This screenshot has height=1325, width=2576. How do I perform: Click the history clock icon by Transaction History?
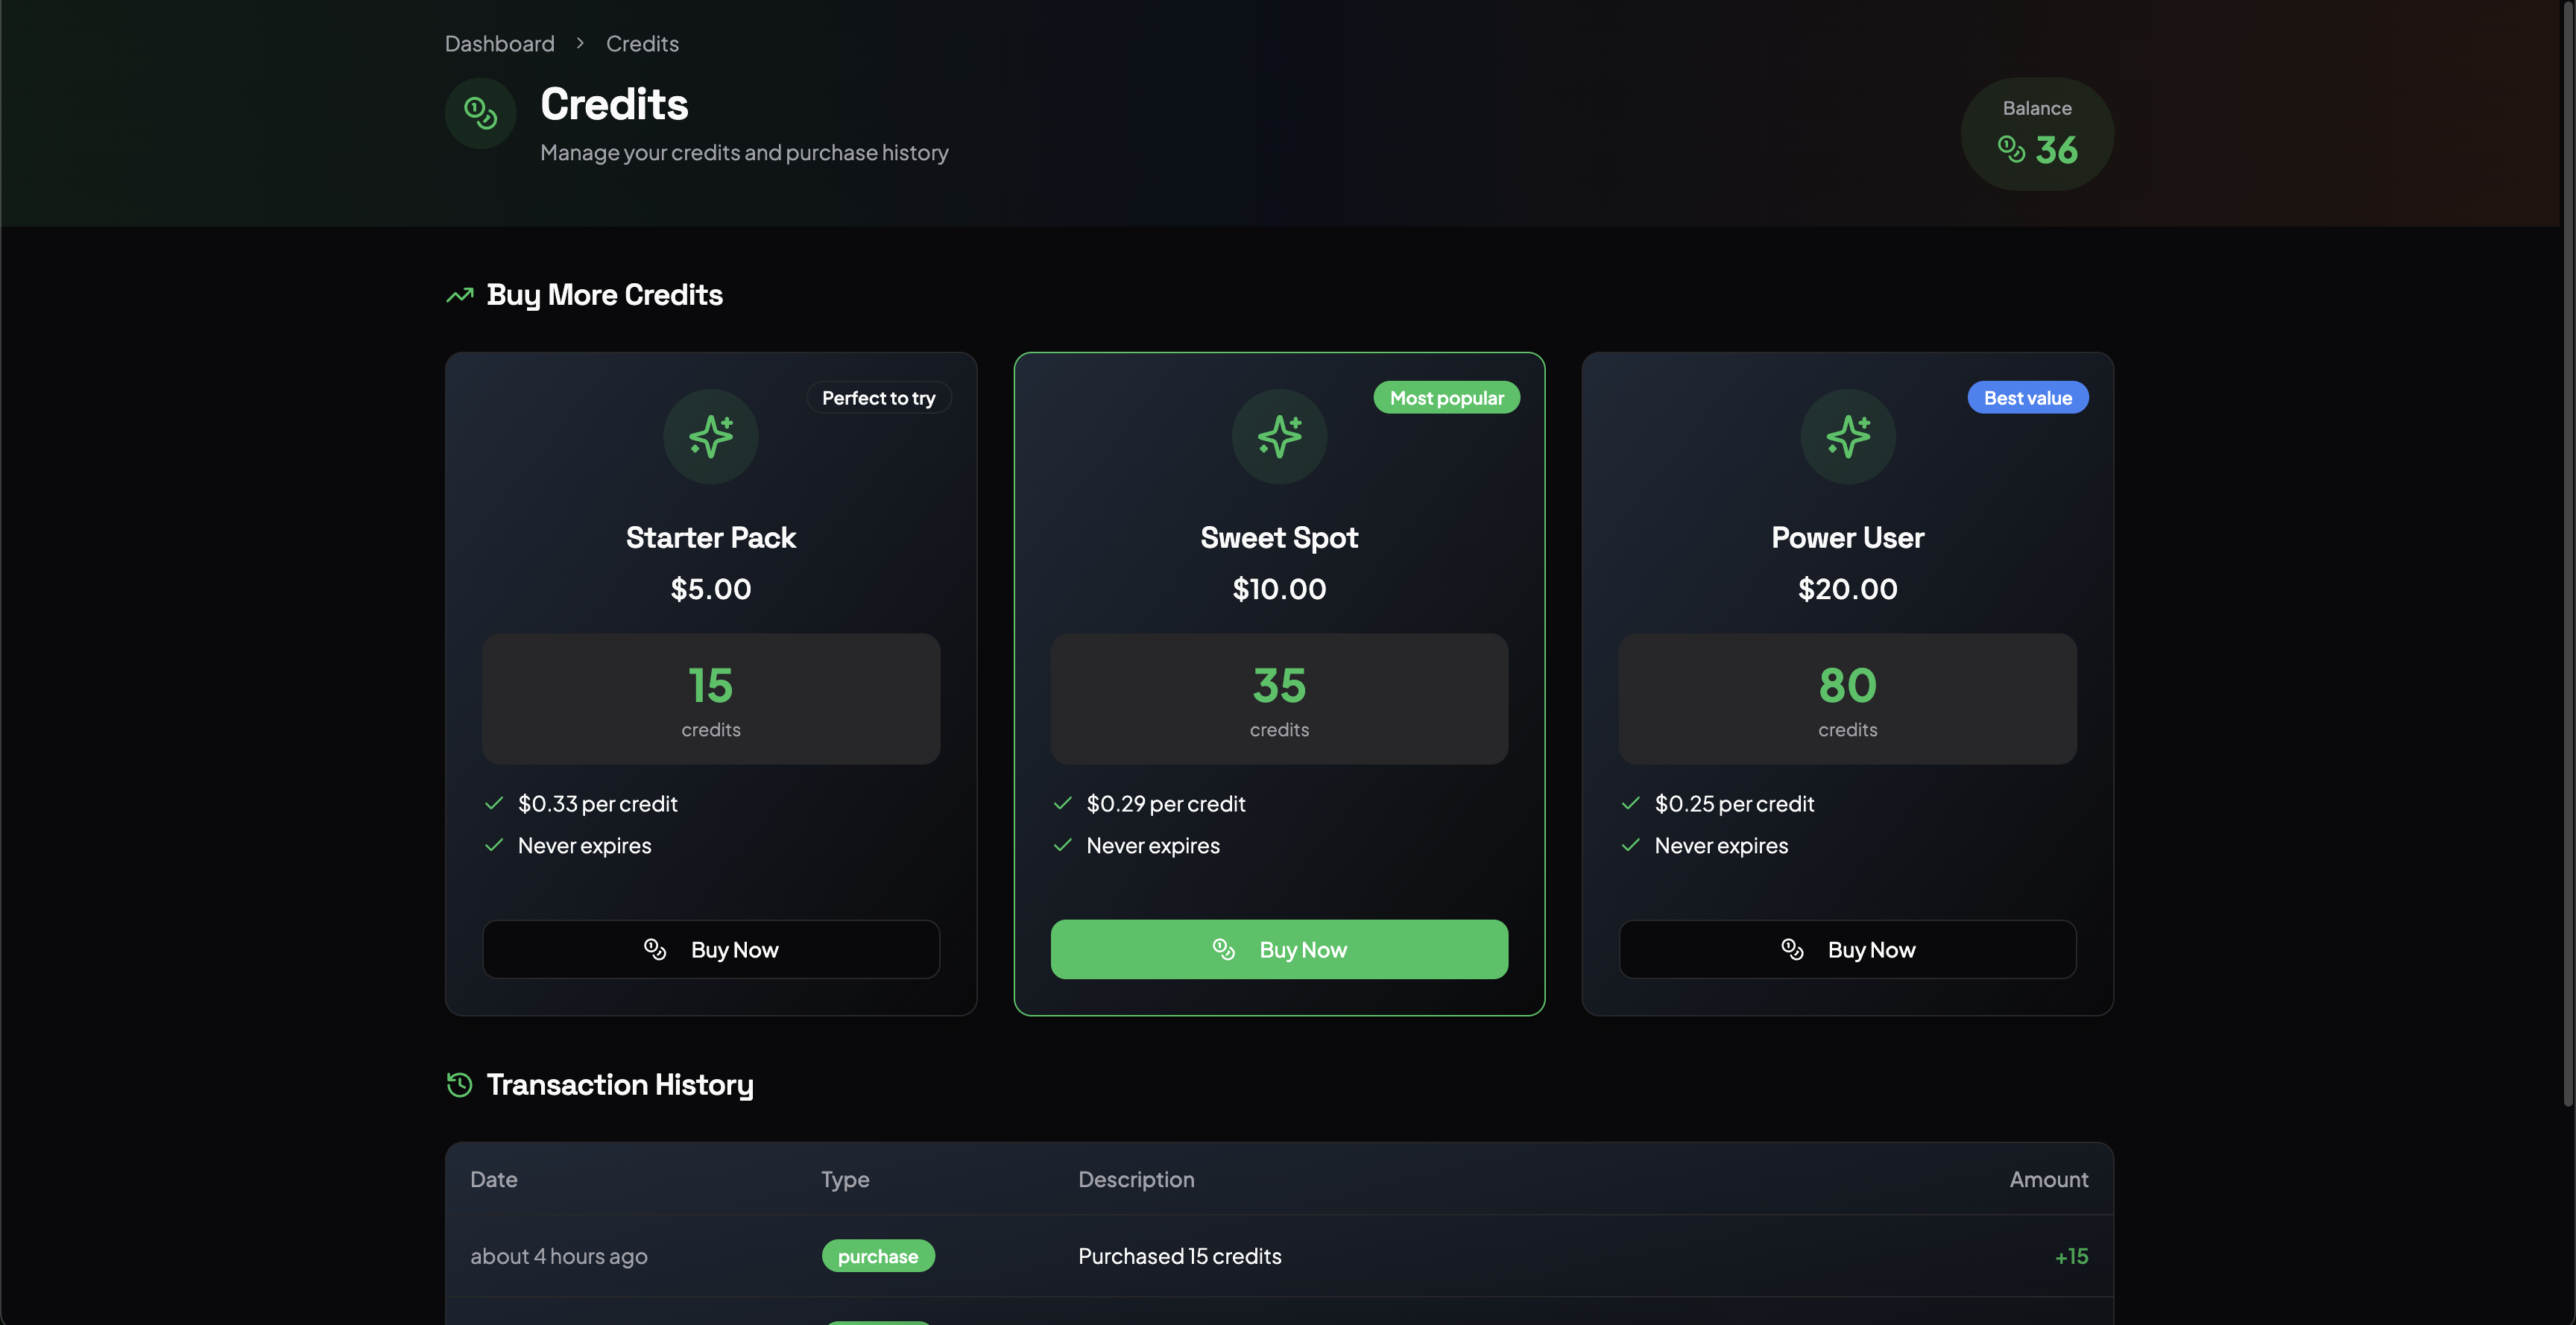point(459,1085)
